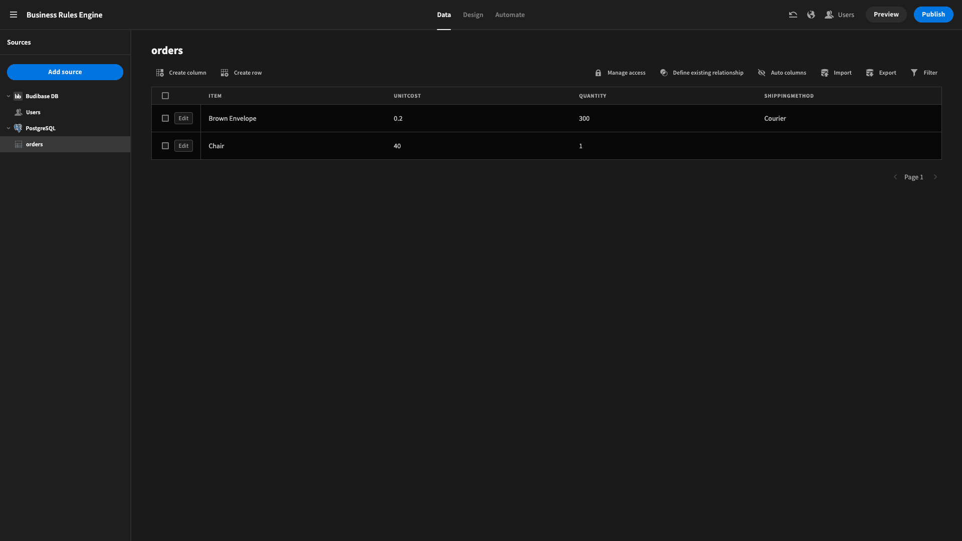Go to next page chevron

(x=935, y=177)
